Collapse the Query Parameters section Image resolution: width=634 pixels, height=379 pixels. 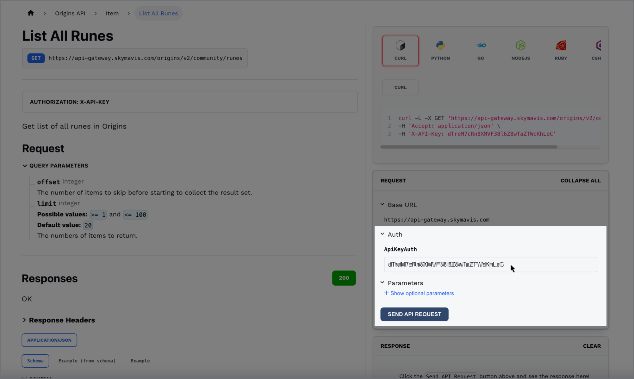tap(55, 166)
